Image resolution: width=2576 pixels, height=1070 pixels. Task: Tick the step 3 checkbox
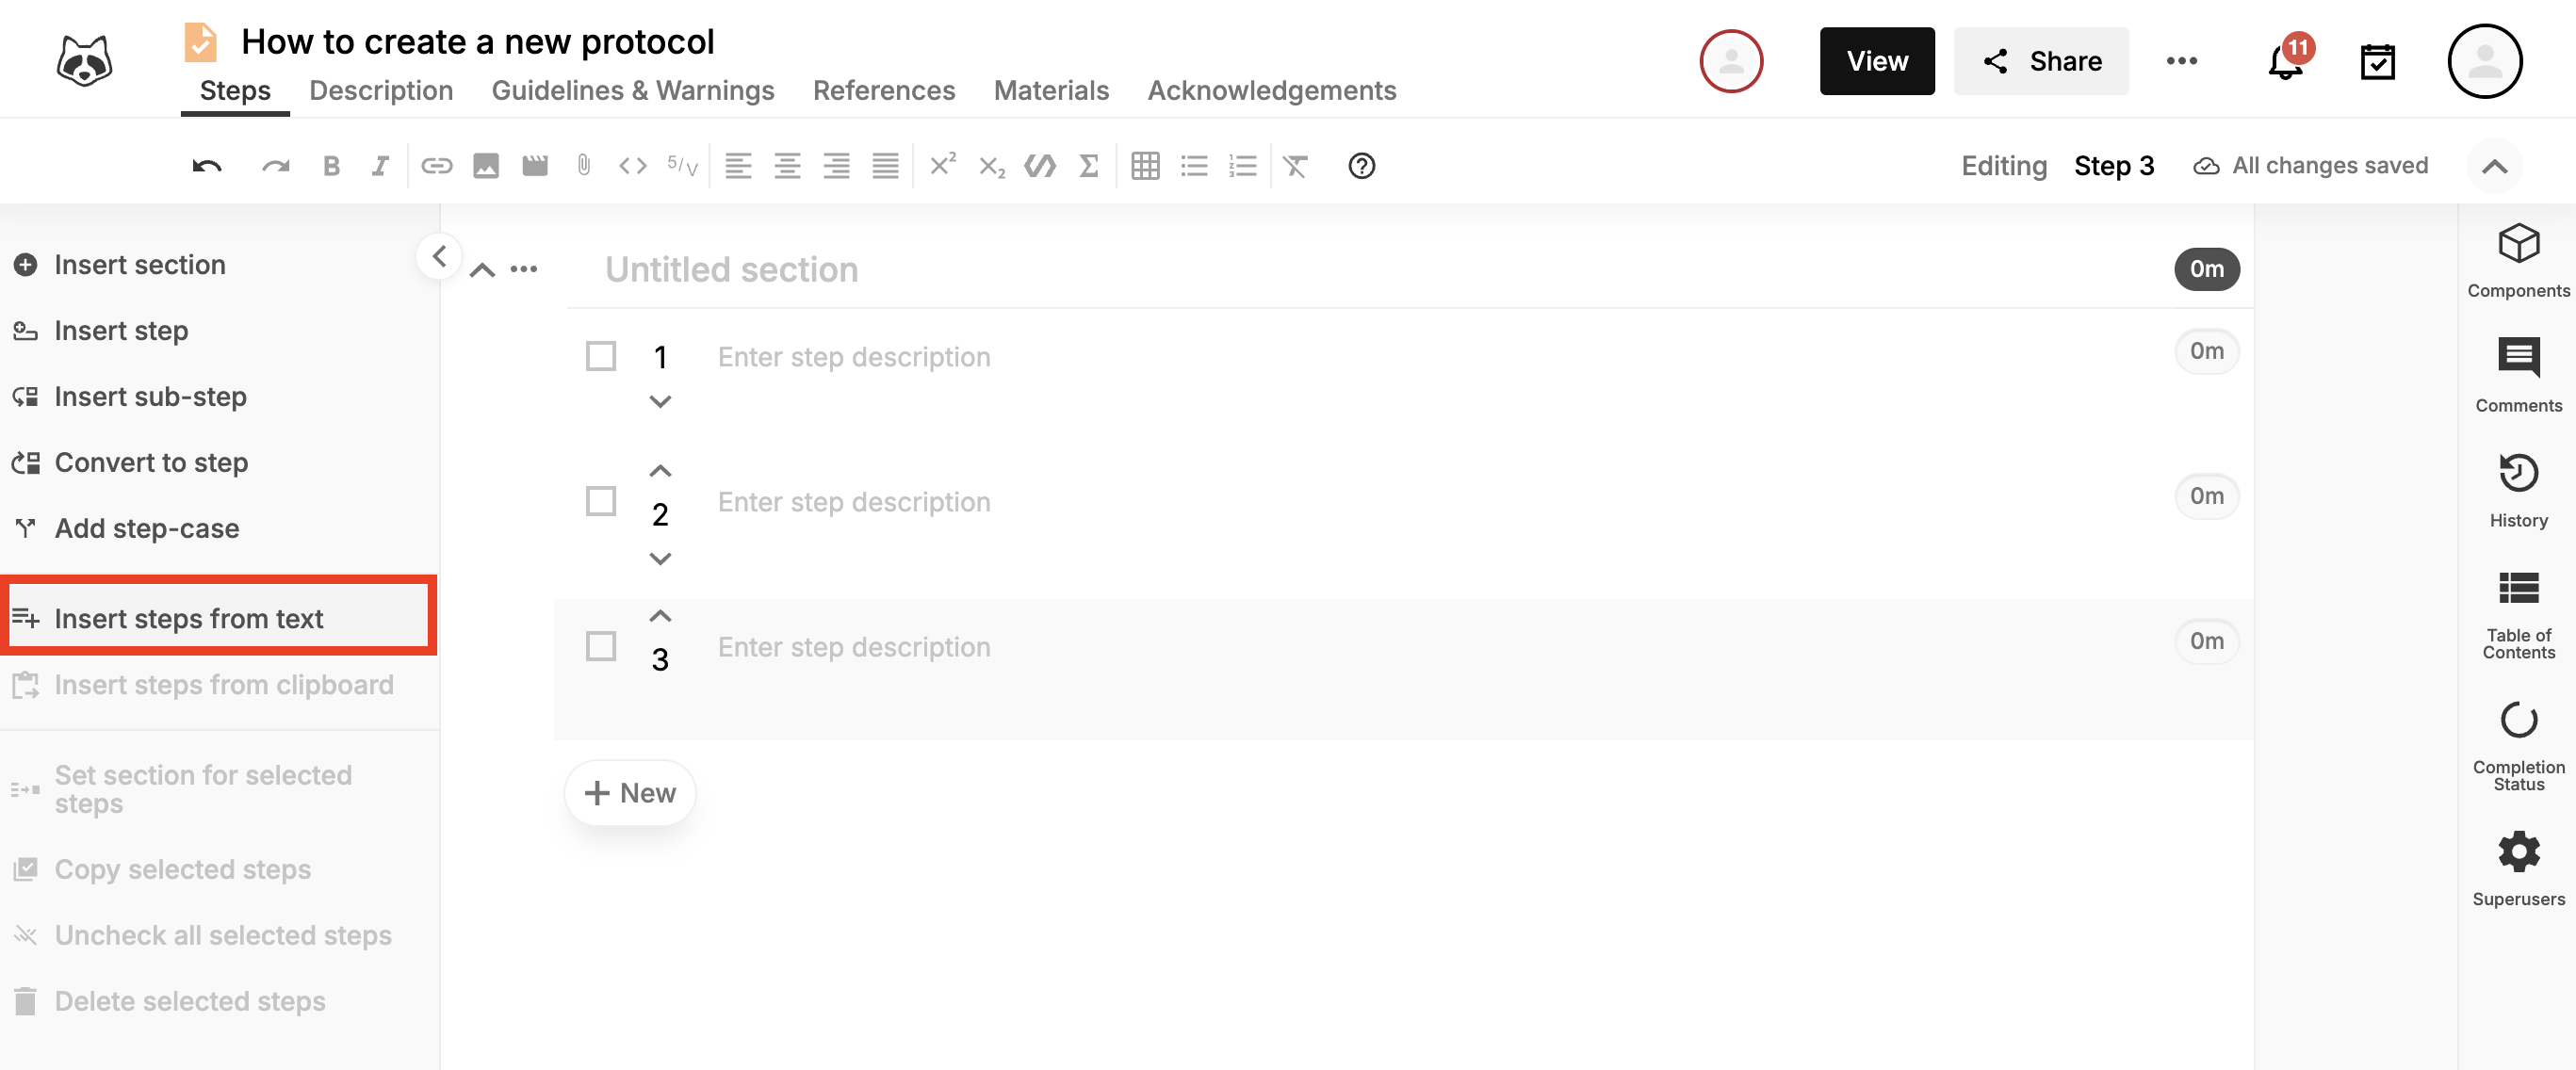600,646
